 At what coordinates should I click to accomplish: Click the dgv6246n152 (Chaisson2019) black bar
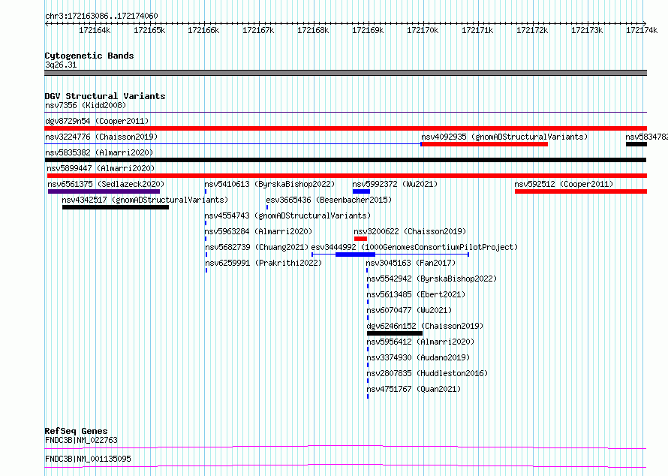tap(395, 333)
